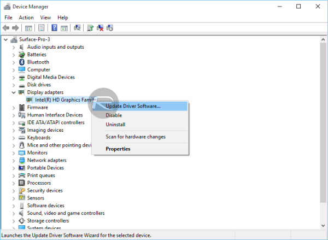The height and width of the screenshot is (240, 328).
Task: Open the blue Help question-mark icon
Action: [54, 28]
